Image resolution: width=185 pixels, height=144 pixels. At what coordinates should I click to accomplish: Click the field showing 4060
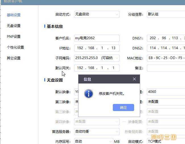point(166,92)
